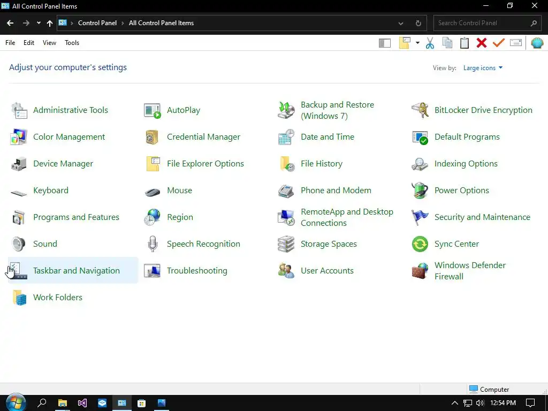Click the Credential Manager safe icon

[153, 137]
